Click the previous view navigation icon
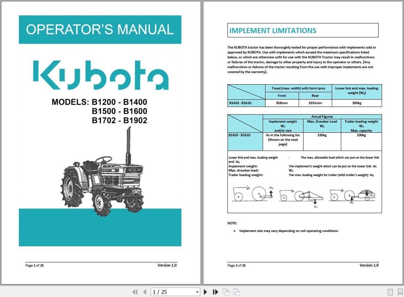404x297 pixels. [226, 292]
